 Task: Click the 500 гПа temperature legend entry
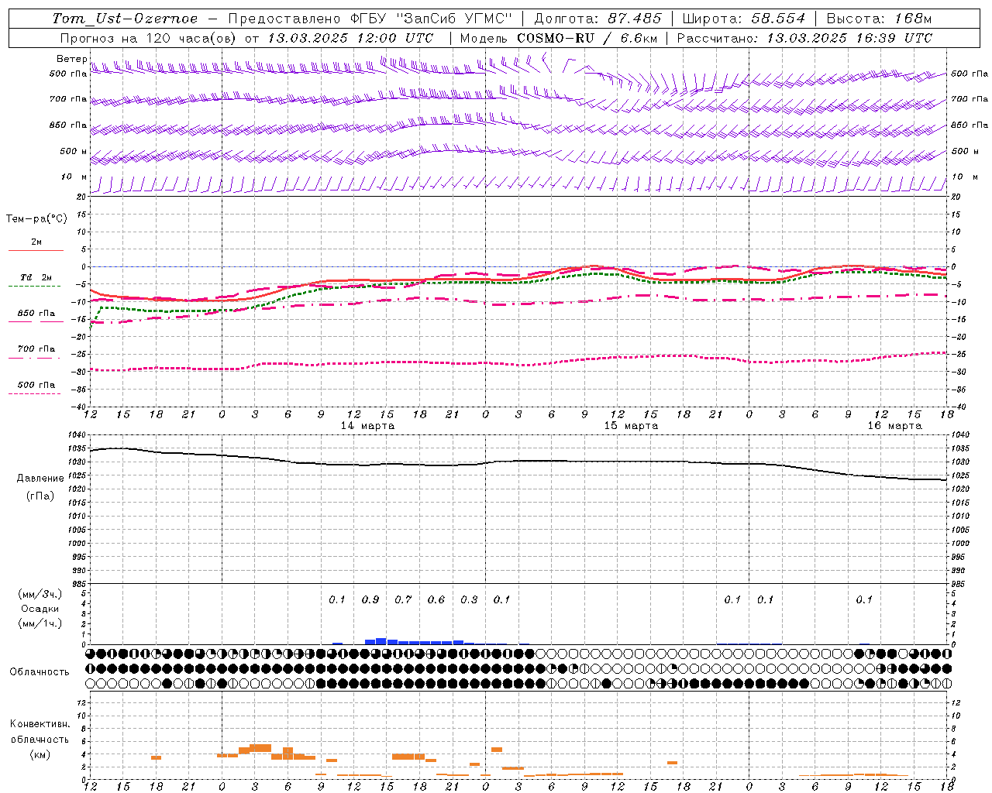pyautogui.click(x=36, y=385)
